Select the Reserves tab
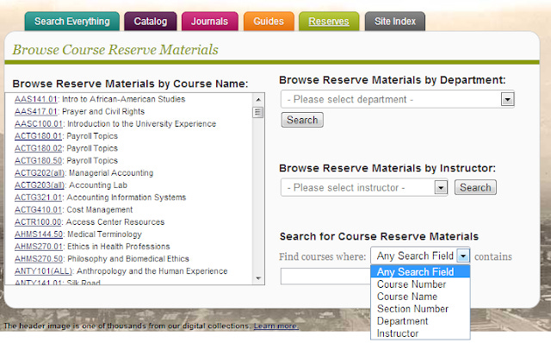Image resolution: width=551 pixels, height=343 pixels. pos(329,22)
